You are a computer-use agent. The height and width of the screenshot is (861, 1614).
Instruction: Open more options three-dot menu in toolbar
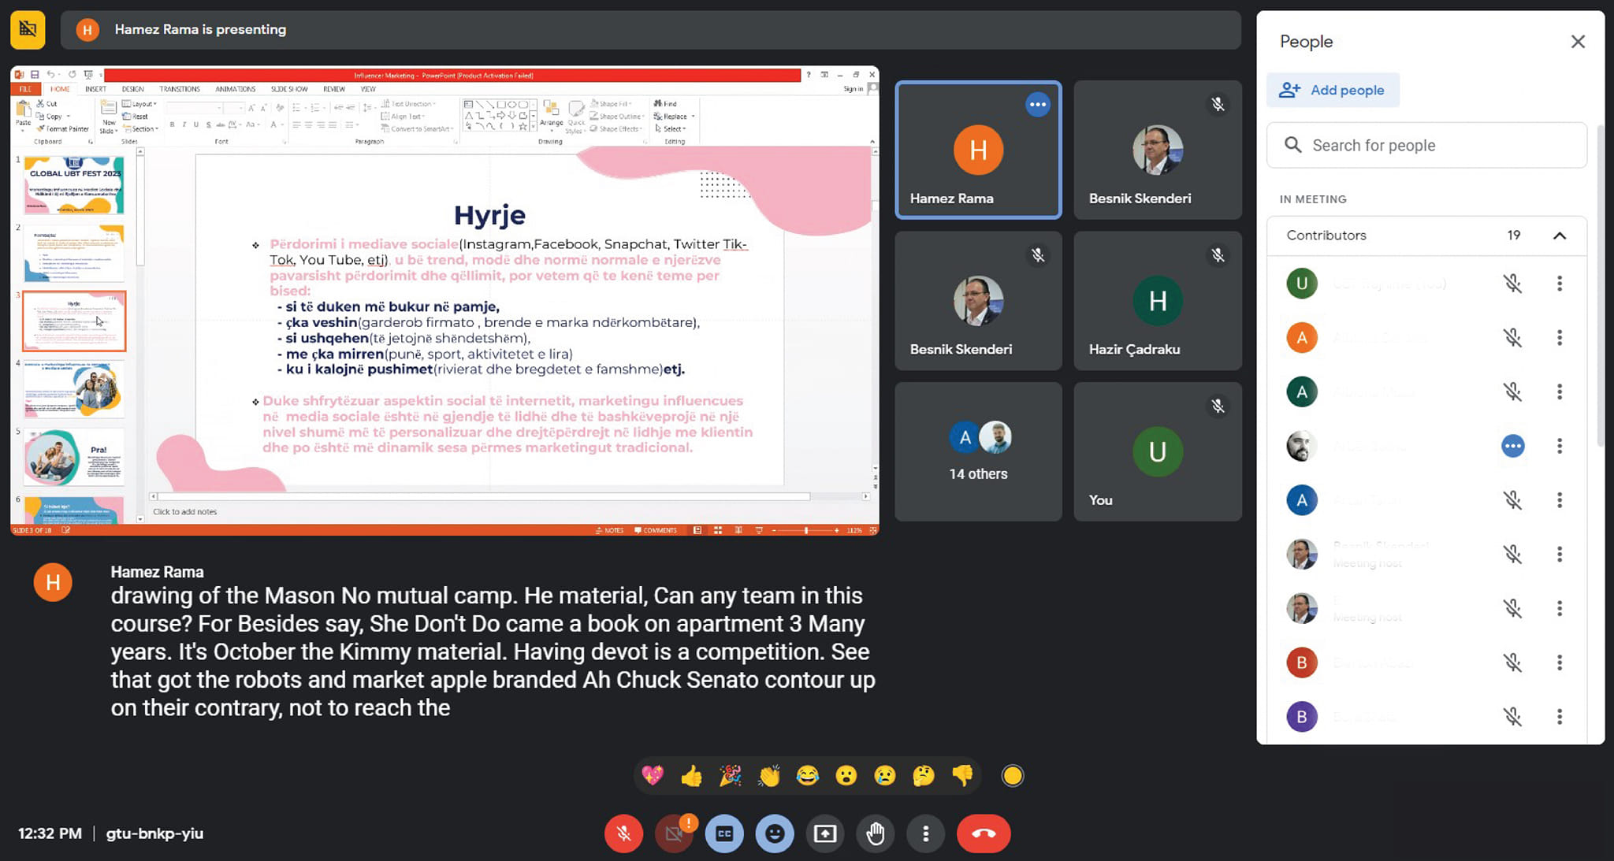point(925,833)
